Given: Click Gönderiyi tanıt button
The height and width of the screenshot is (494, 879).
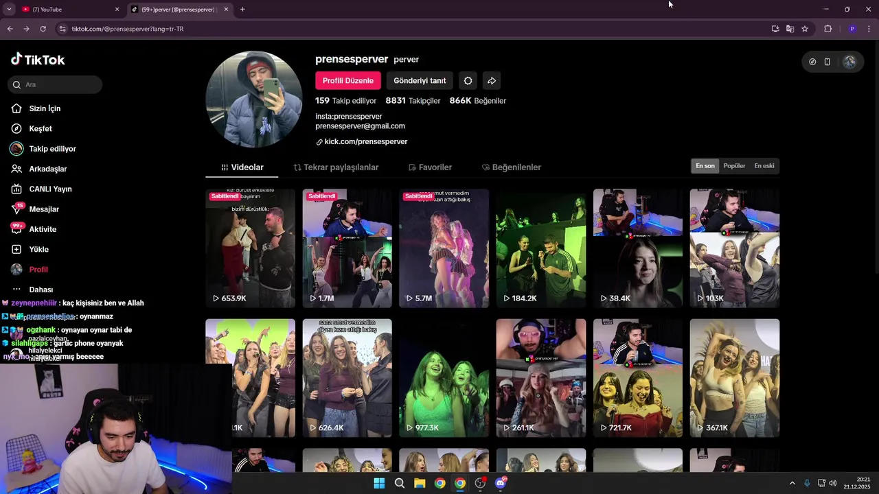Looking at the screenshot, I should (x=420, y=80).
